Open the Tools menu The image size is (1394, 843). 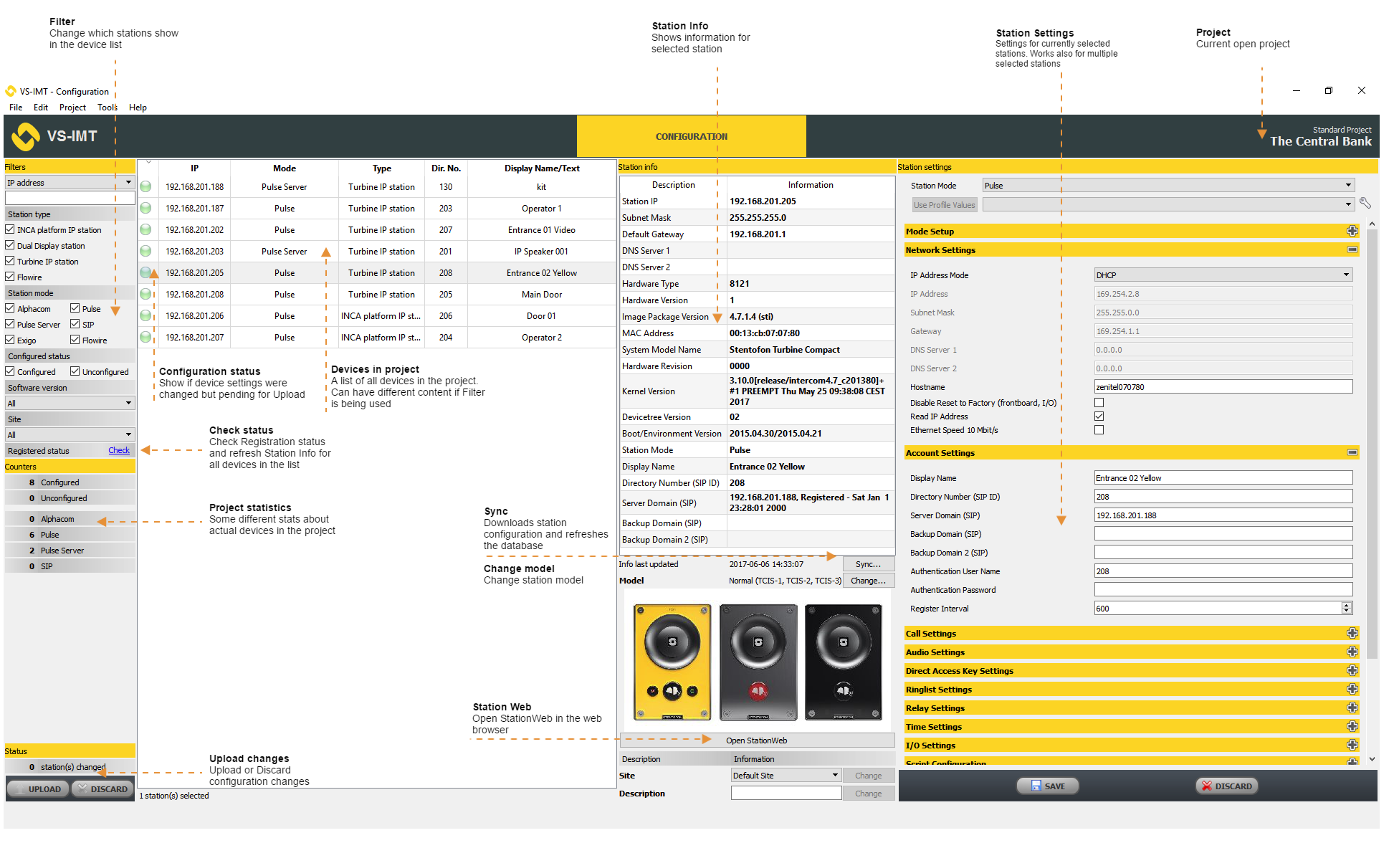coord(108,108)
